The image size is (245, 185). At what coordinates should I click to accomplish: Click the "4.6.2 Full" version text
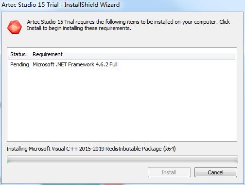tap(106, 64)
